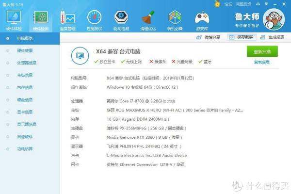Click the 处理器 row label

coord(77,101)
